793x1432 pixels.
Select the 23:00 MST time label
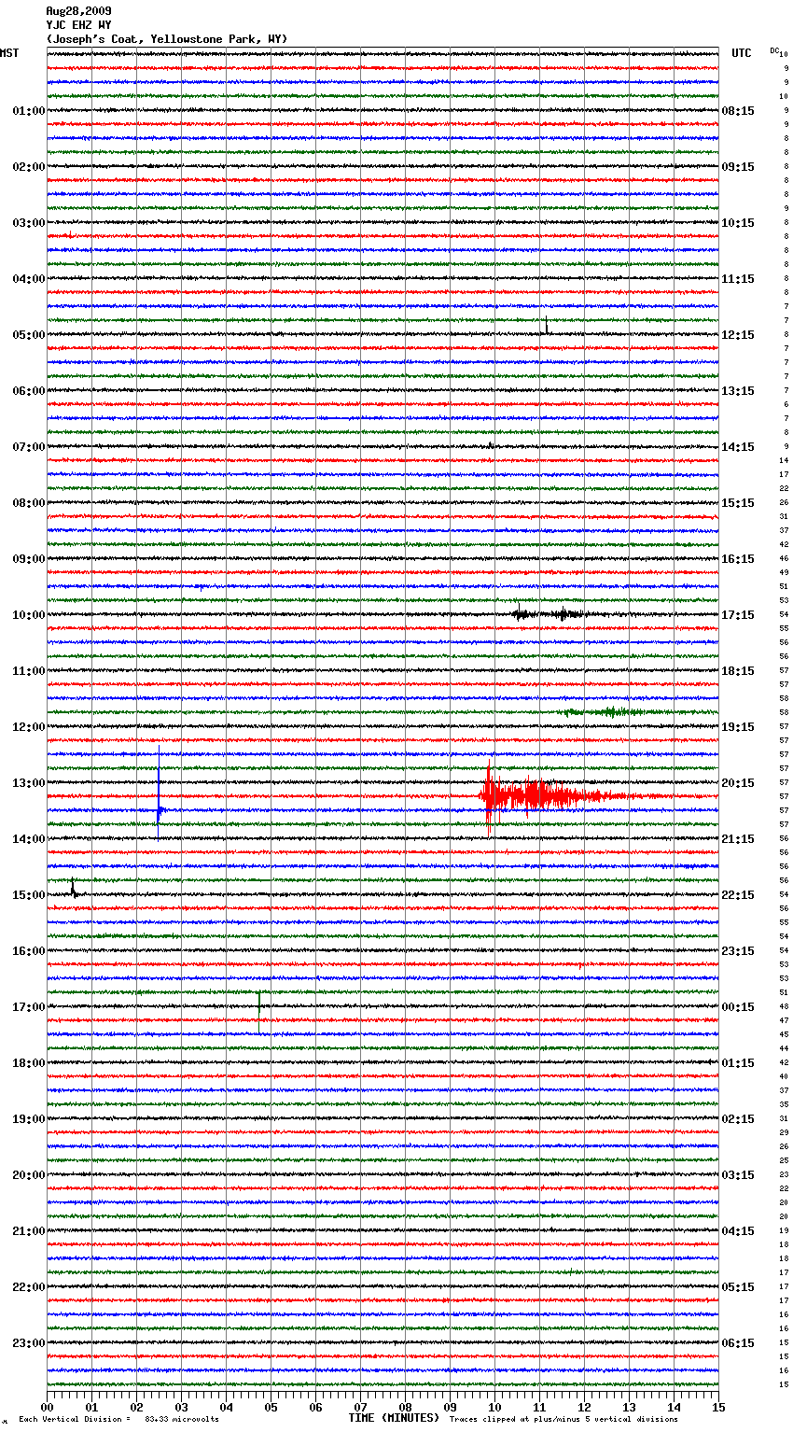point(29,1343)
